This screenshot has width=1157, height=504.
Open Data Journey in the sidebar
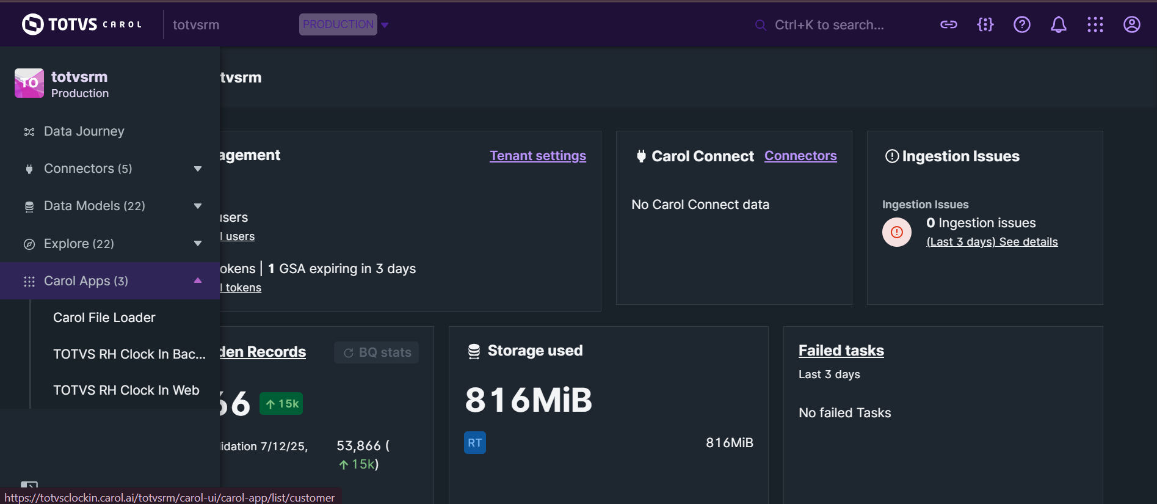84,131
